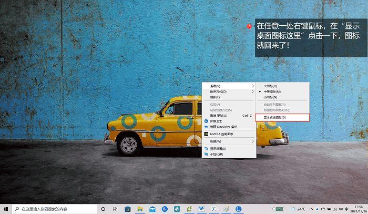Screen dimensions: 368x214
Task: Click the Cortana circle icon in taskbar
Action: 104,209
